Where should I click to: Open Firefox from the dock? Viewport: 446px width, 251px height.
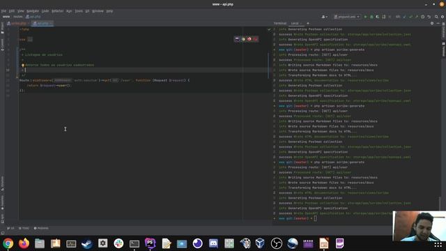coord(24,243)
